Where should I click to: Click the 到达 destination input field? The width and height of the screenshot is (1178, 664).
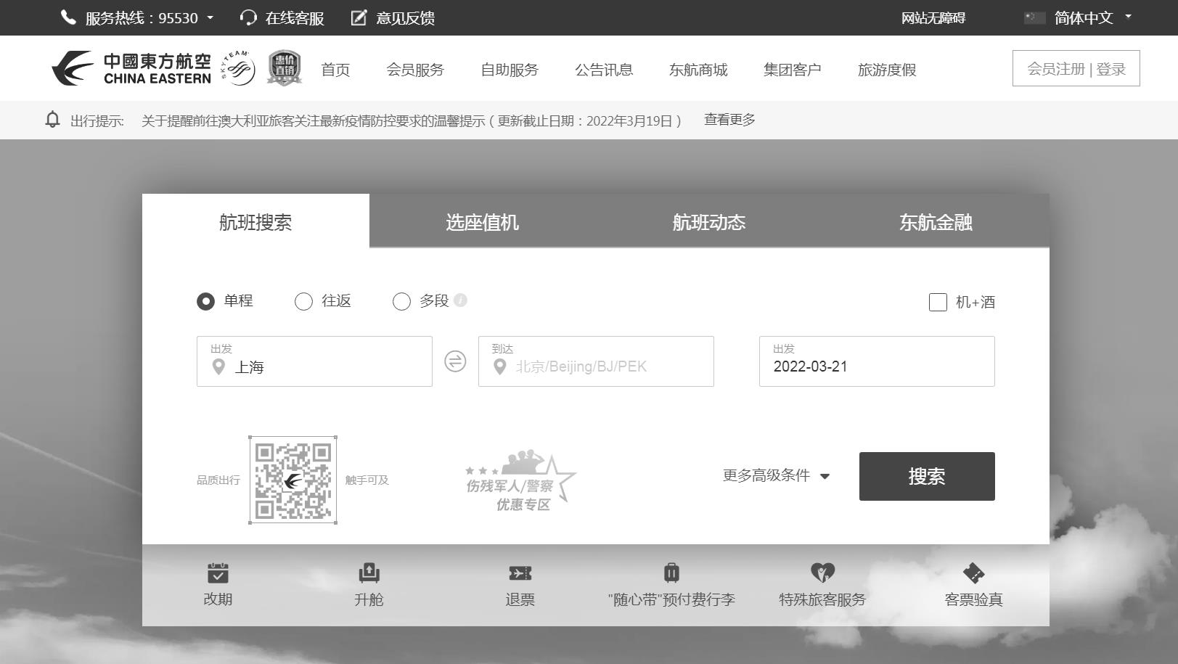click(596, 361)
